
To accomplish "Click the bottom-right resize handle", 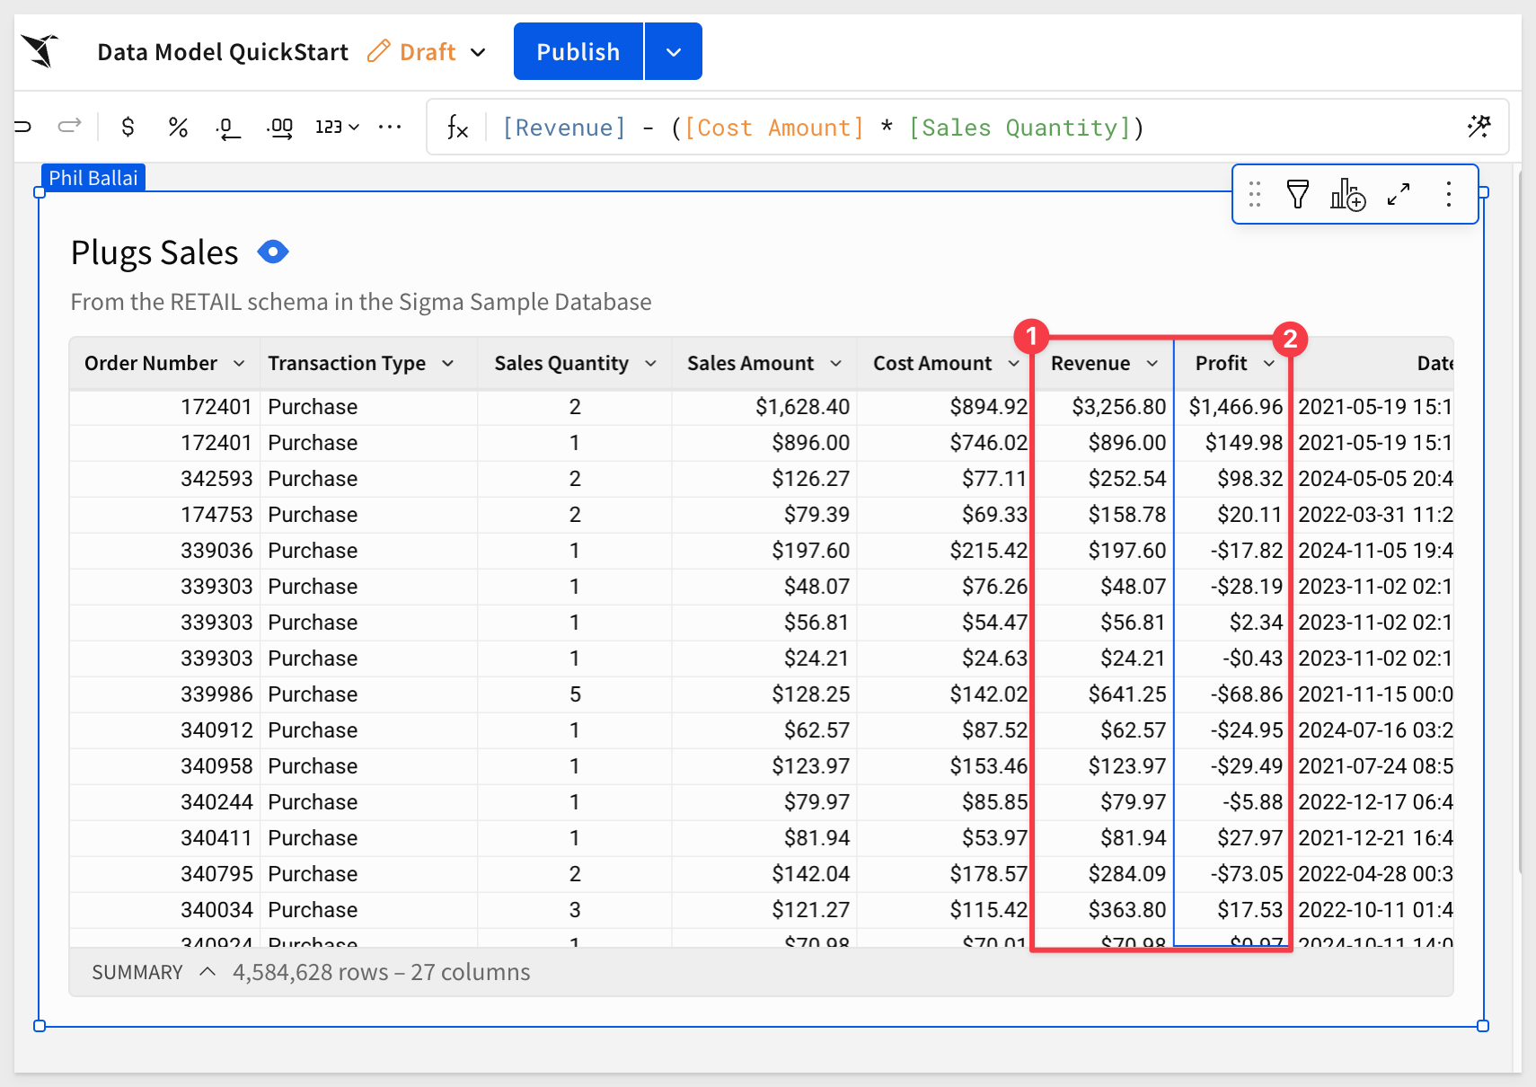I will click(x=1483, y=1026).
